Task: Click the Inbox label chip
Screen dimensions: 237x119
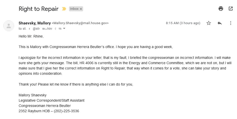Action: 74,9
